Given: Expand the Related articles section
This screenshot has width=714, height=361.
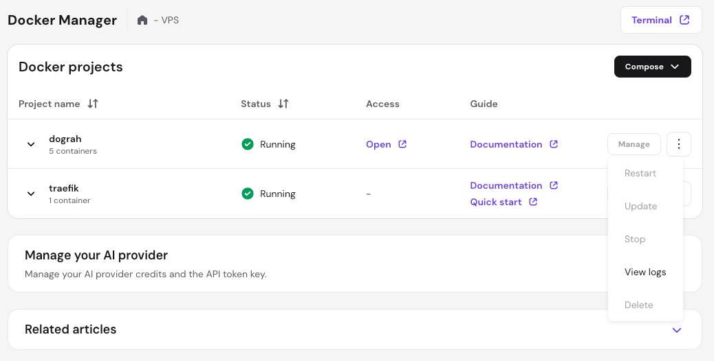Looking at the screenshot, I should pos(677,330).
